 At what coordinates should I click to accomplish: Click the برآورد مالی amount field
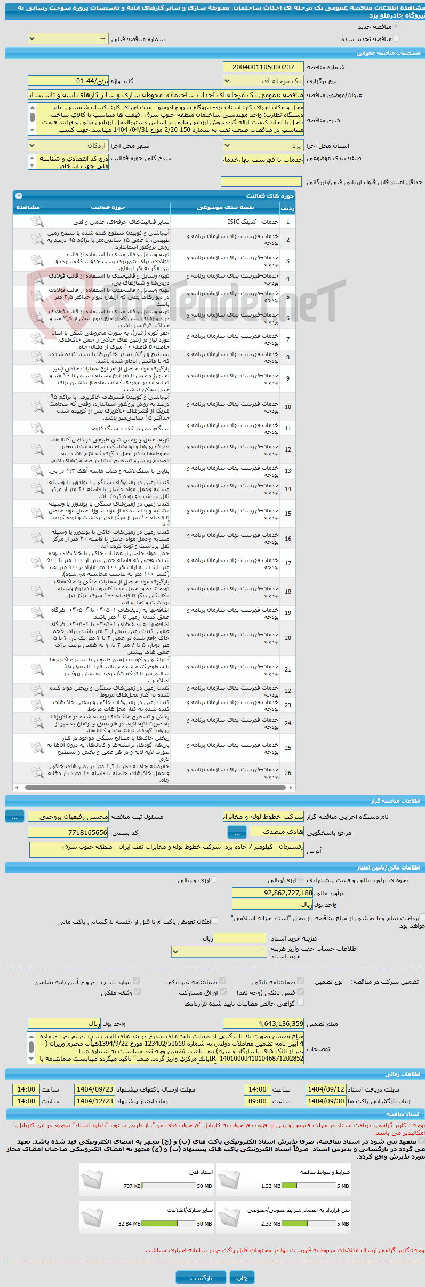tap(272, 893)
